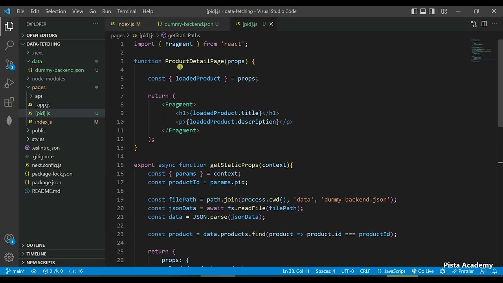Open the File menu
Image resolution: width=503 pixels, height=283 pixels.
click(20, 11)
